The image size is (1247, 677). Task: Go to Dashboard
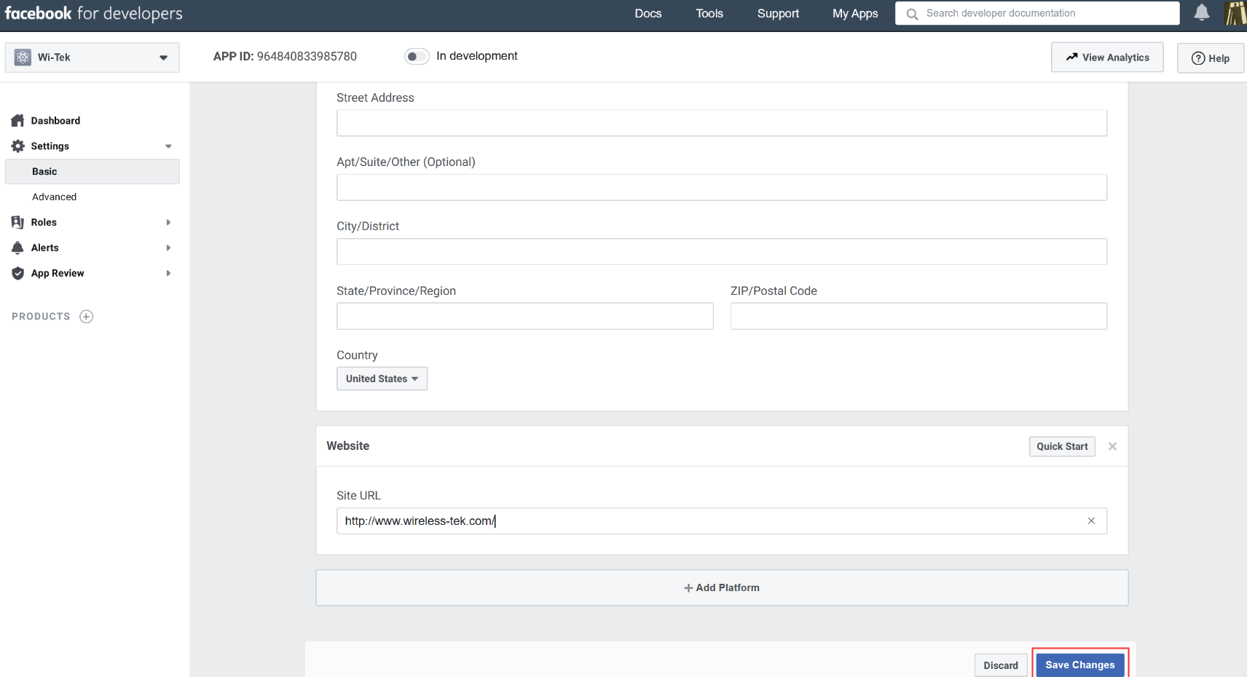(55, 121)
